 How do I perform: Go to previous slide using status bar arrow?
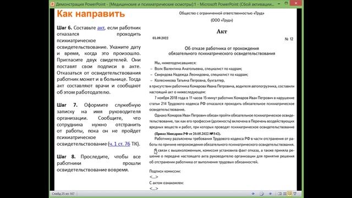coord(253,194)
